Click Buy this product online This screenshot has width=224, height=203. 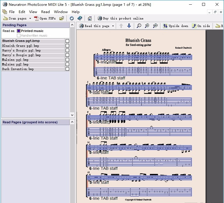(120, 18)
